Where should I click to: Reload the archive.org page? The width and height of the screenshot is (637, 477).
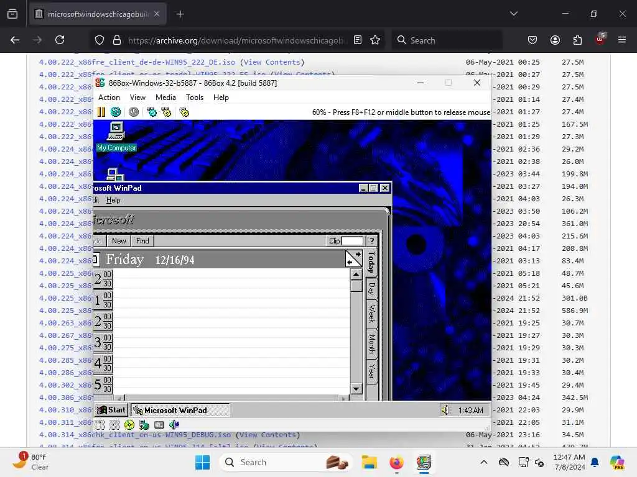pos(60,40)
